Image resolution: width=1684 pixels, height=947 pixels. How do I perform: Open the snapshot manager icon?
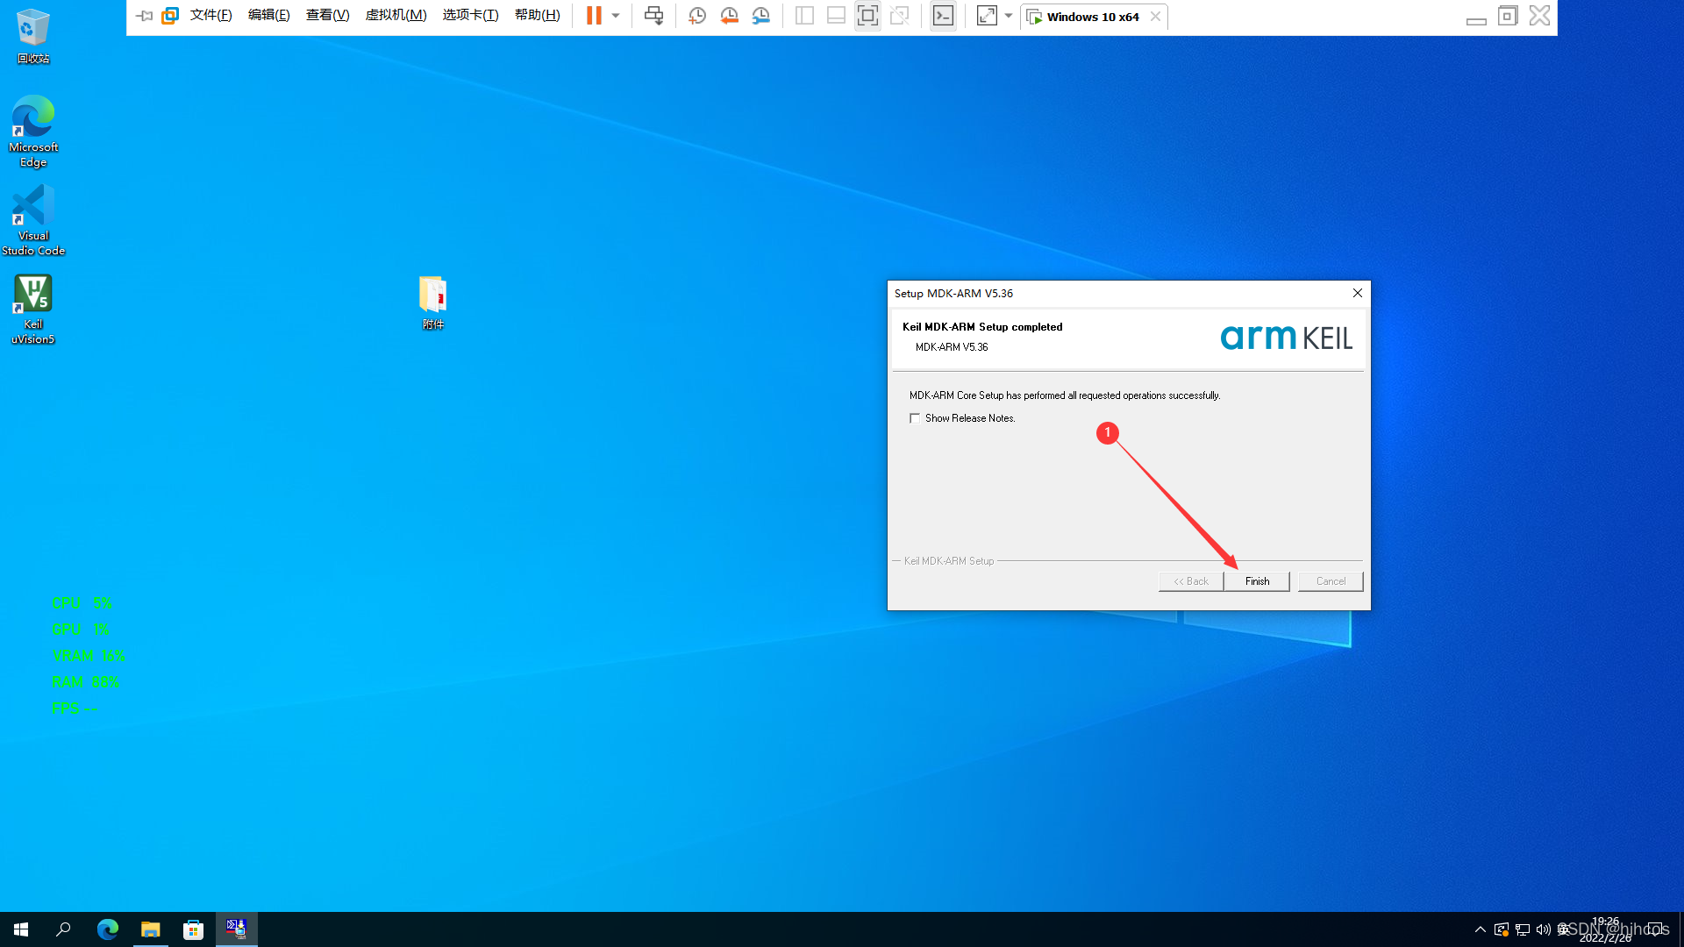(x=760, y=16)
